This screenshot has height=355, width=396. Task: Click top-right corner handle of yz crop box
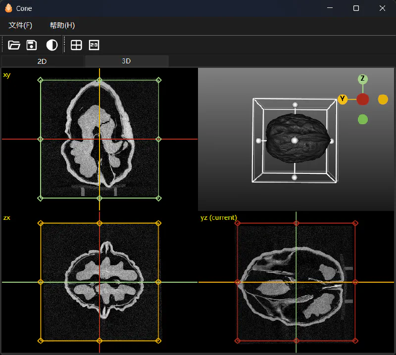tap(355, 223)
